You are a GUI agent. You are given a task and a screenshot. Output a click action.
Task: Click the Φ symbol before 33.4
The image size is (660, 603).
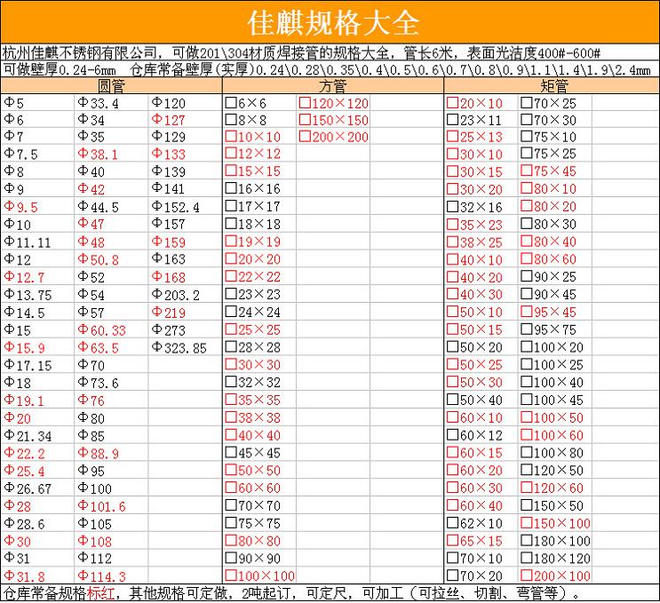(83, 104)
